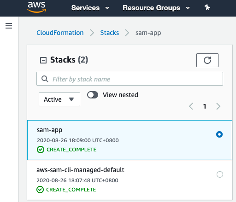Go to previous page of stacks
The height and width of the screenshot is (202, 236).
click(x=191, y=106)
